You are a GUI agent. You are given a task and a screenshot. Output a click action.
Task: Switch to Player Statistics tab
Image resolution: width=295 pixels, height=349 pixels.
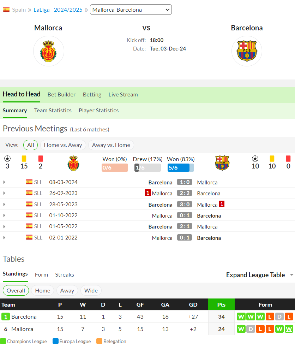98,111
